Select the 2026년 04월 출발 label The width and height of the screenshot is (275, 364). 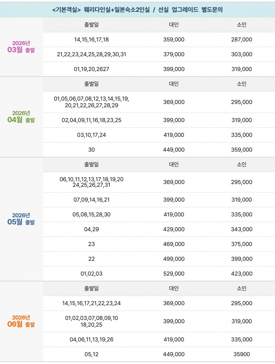(21, 117)
